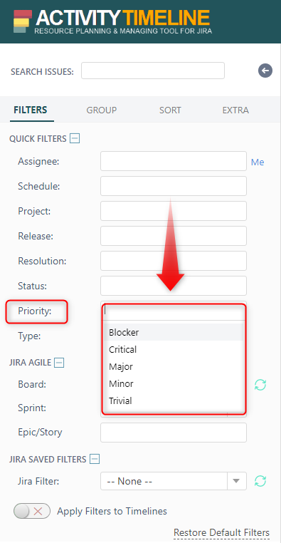Switch to the Extra tab

click(x=235, y=110)
